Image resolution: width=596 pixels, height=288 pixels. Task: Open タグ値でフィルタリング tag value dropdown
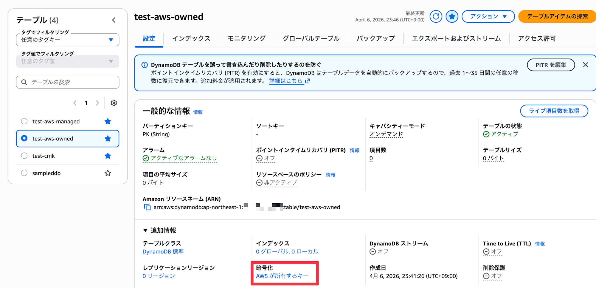[x=68, y=61]
